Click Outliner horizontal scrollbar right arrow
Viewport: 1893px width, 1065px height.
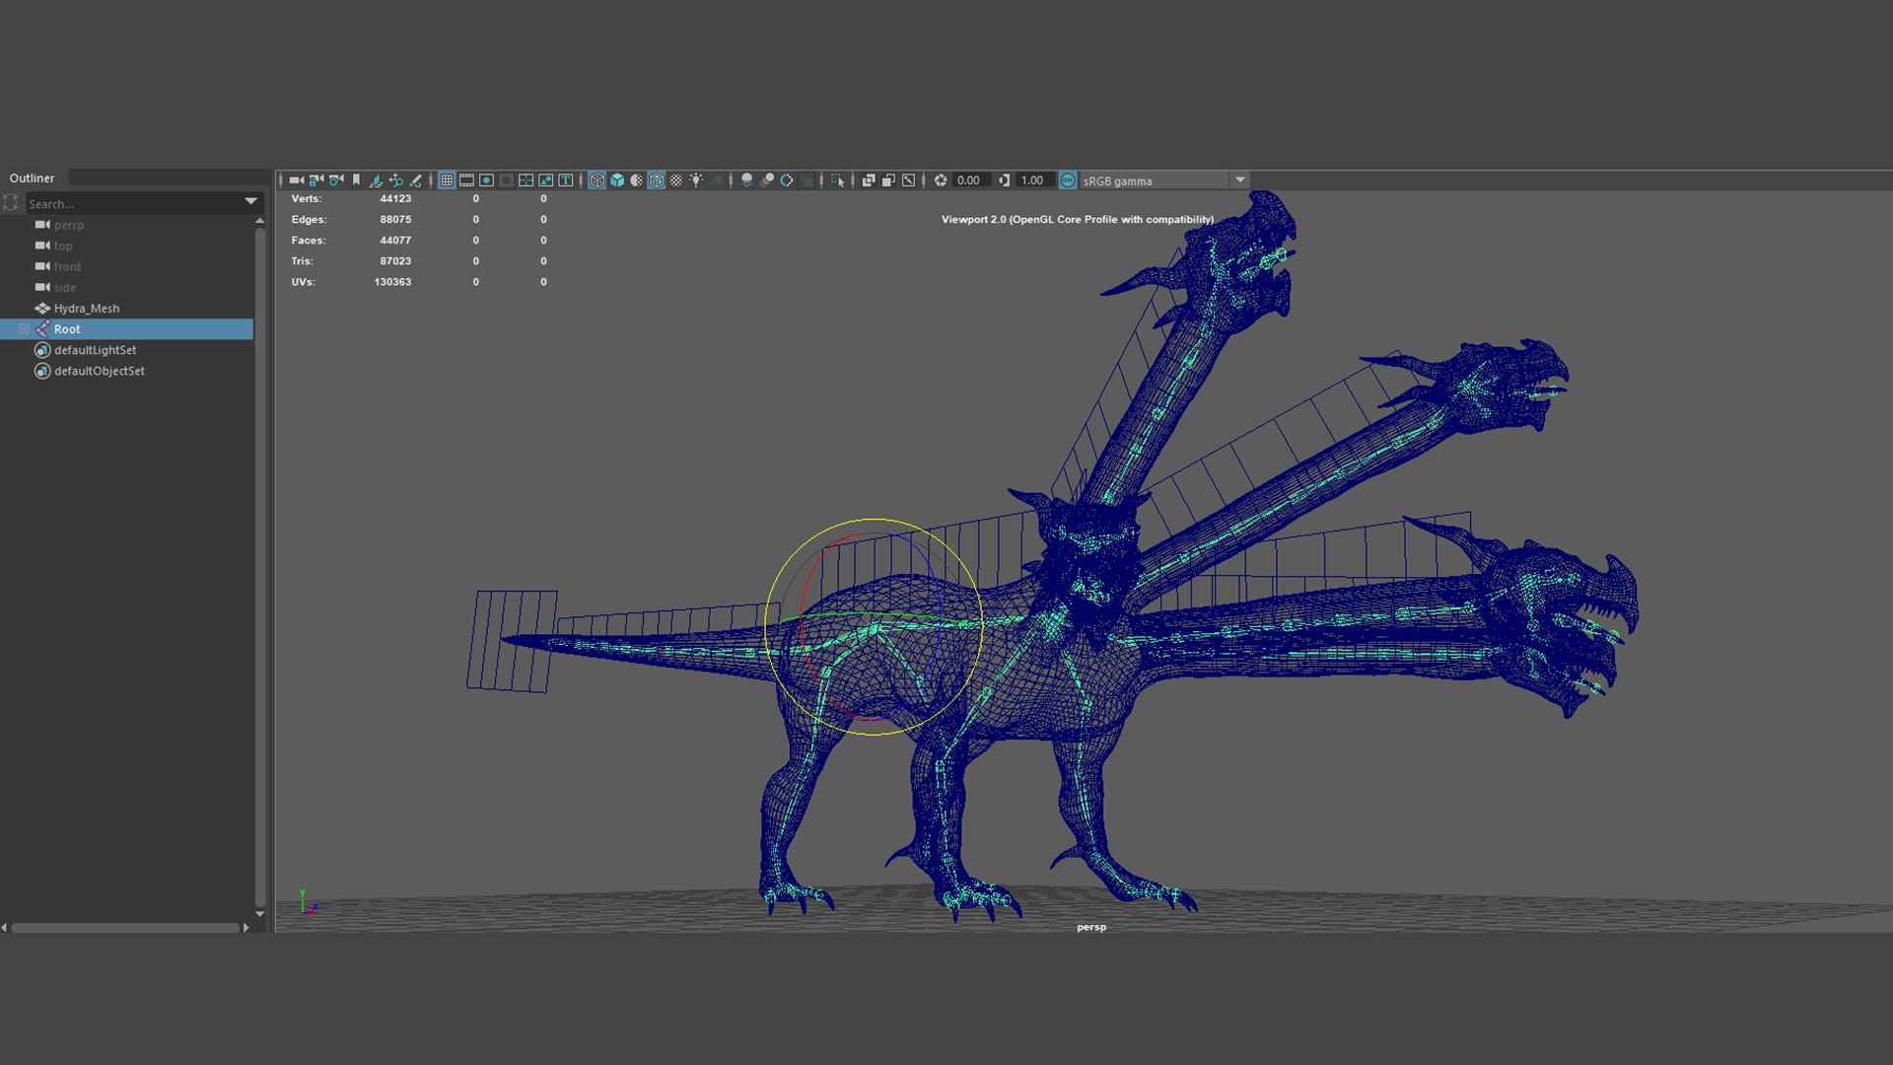coord(245,927)
